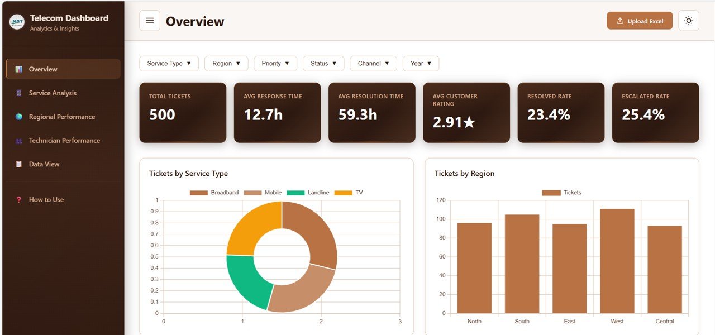Click the Overview sidebar icon

pyautogui.click(x=18, y=69)
